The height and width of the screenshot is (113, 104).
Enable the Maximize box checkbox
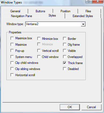(12, 38)
